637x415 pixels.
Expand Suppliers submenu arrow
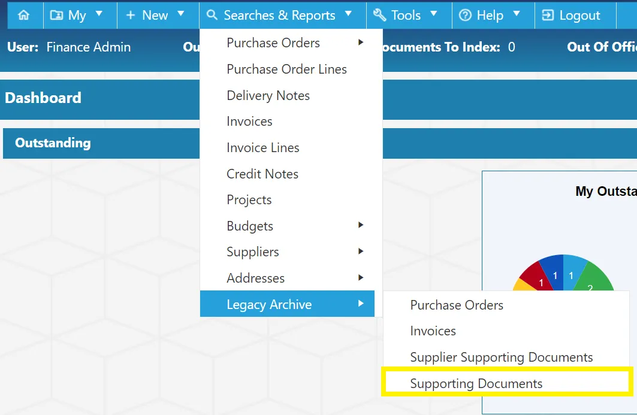360,252
